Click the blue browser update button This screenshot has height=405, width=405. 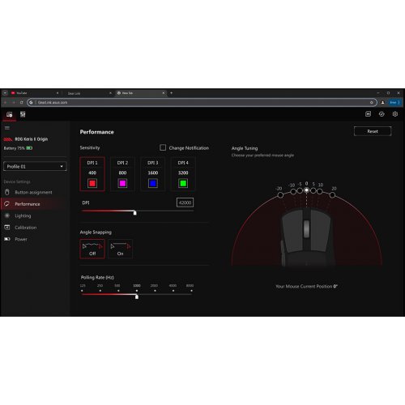point(395,102)
